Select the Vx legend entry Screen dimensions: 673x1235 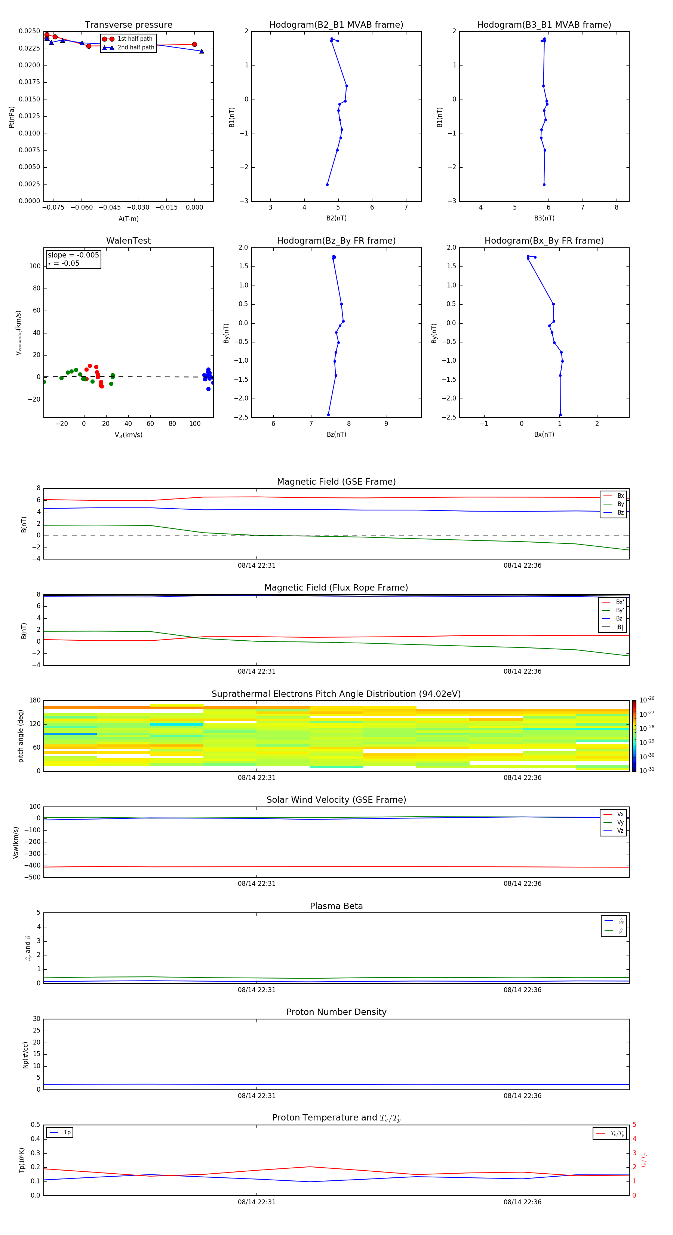tap(614, 814)
